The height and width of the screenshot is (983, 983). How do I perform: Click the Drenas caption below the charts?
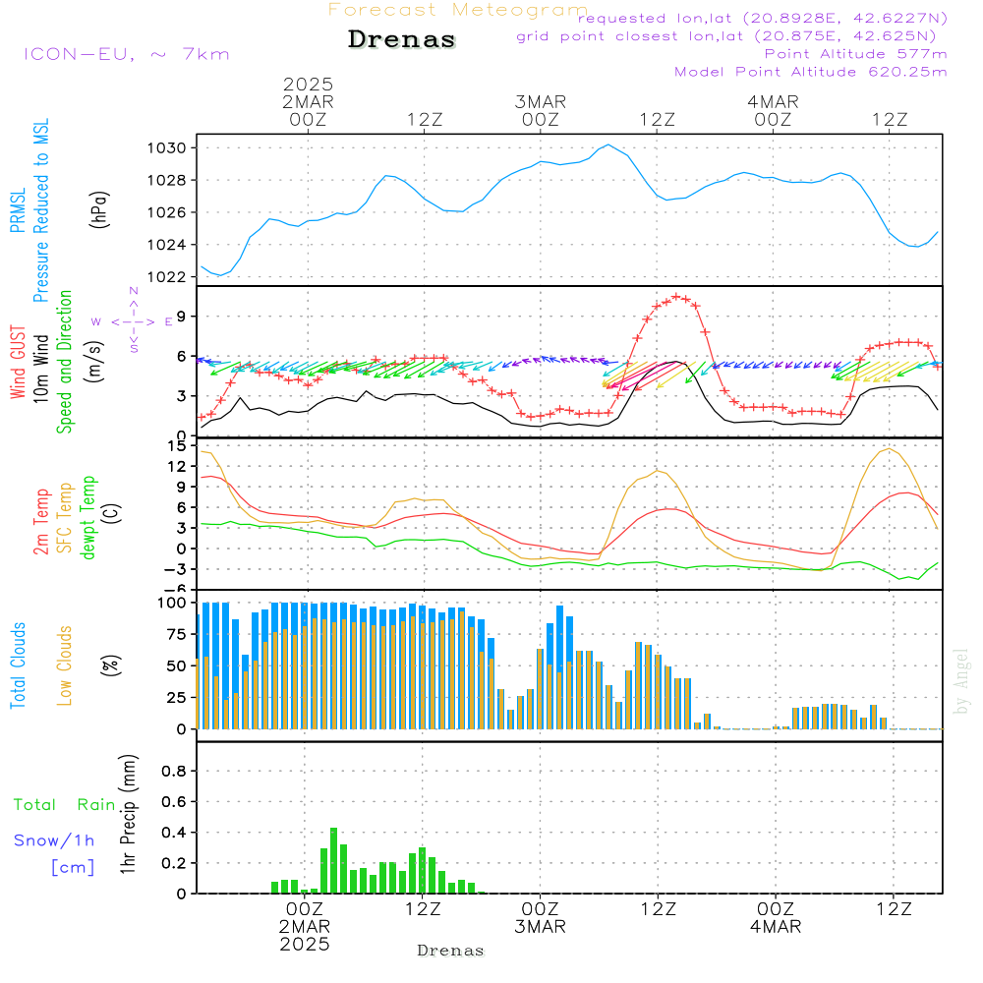tap(451, 951)
